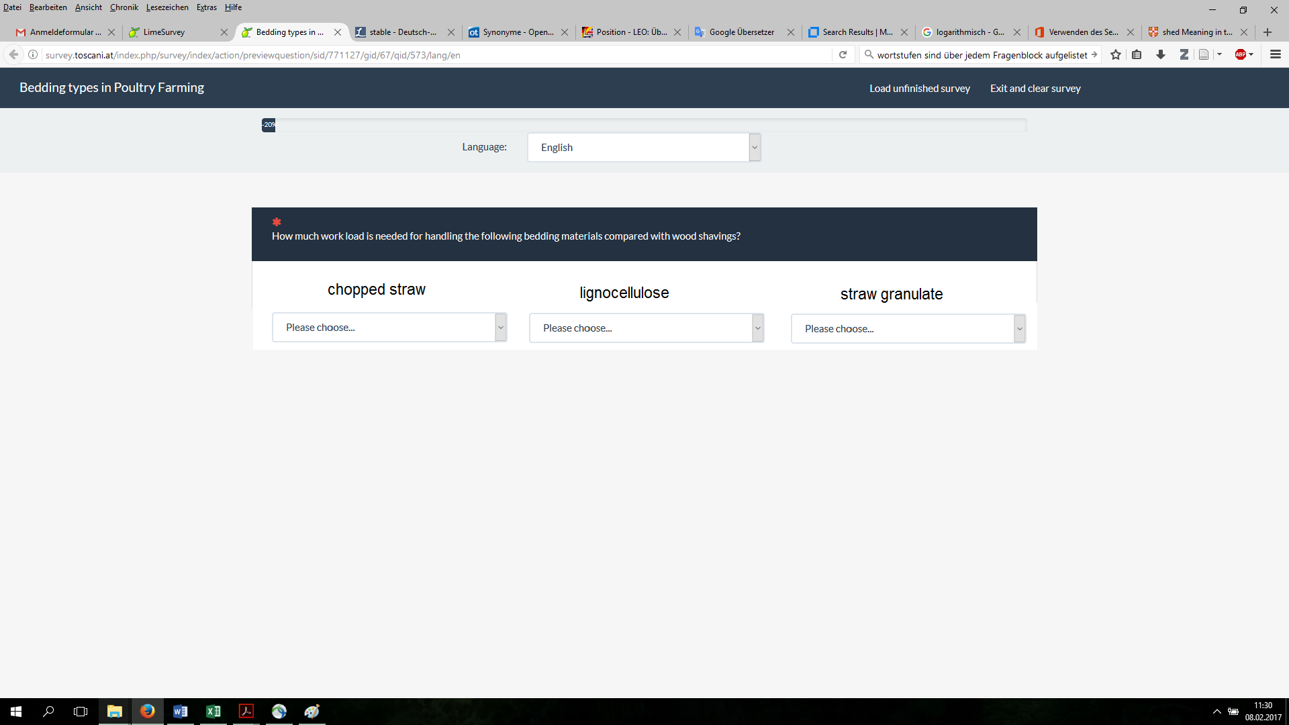The width and height of the screenshot is (1289, 725).
Task: Open the Firefox hamburger menu
Action: click(1276, 55)
